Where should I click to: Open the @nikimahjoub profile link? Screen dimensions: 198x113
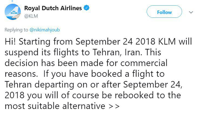[45, 30]
